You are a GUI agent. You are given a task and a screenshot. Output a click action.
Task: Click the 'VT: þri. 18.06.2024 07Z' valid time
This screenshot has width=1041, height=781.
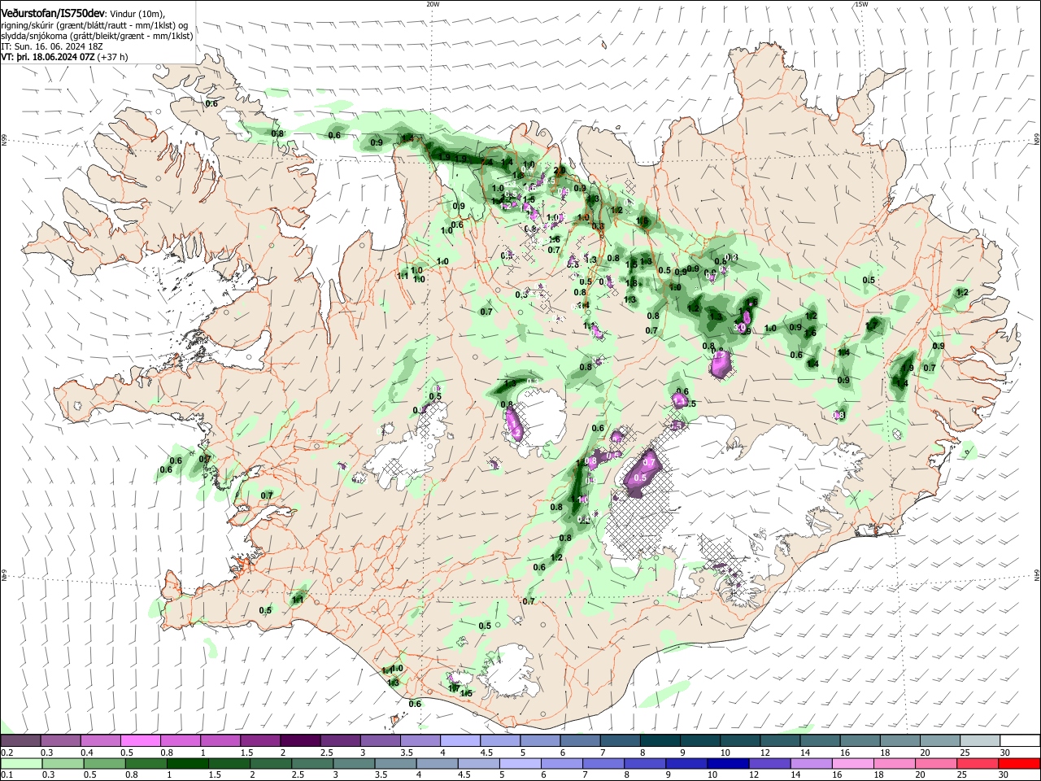(48, 57)
